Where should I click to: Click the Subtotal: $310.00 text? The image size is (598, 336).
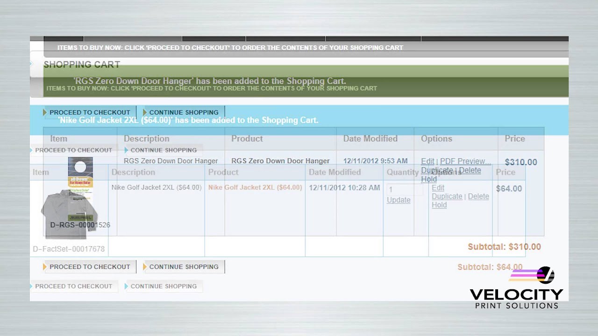[505, 247]
